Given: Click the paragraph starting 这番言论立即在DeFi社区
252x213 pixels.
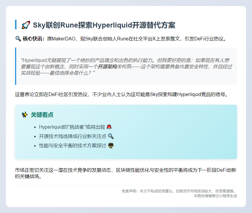Looking at the screenshot, I should (x=122, y=95).
